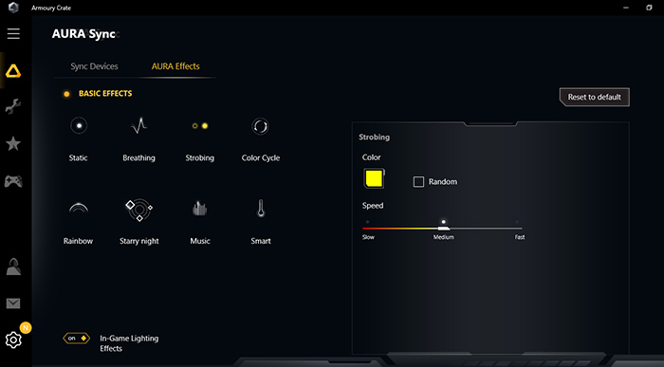
Task: Open the user profile sidebar icon
Action: pyautogui.click(x=13, y=266)
